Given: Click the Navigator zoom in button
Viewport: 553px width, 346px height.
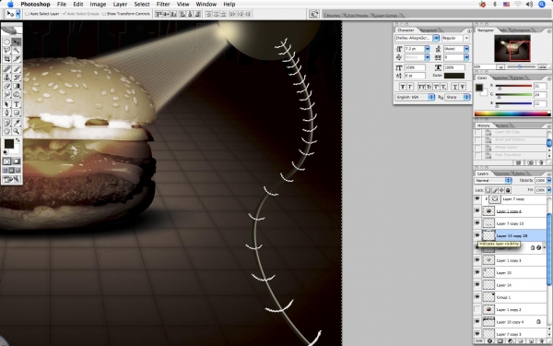Looking at the screenshot, I should pyautogui.click(x=543, y=66).
